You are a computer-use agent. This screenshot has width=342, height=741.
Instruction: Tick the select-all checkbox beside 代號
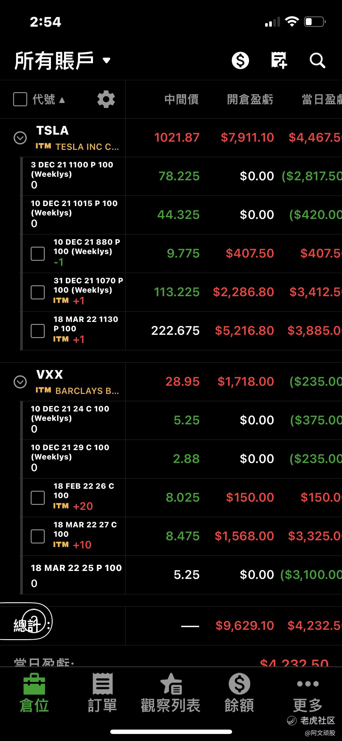20,99
